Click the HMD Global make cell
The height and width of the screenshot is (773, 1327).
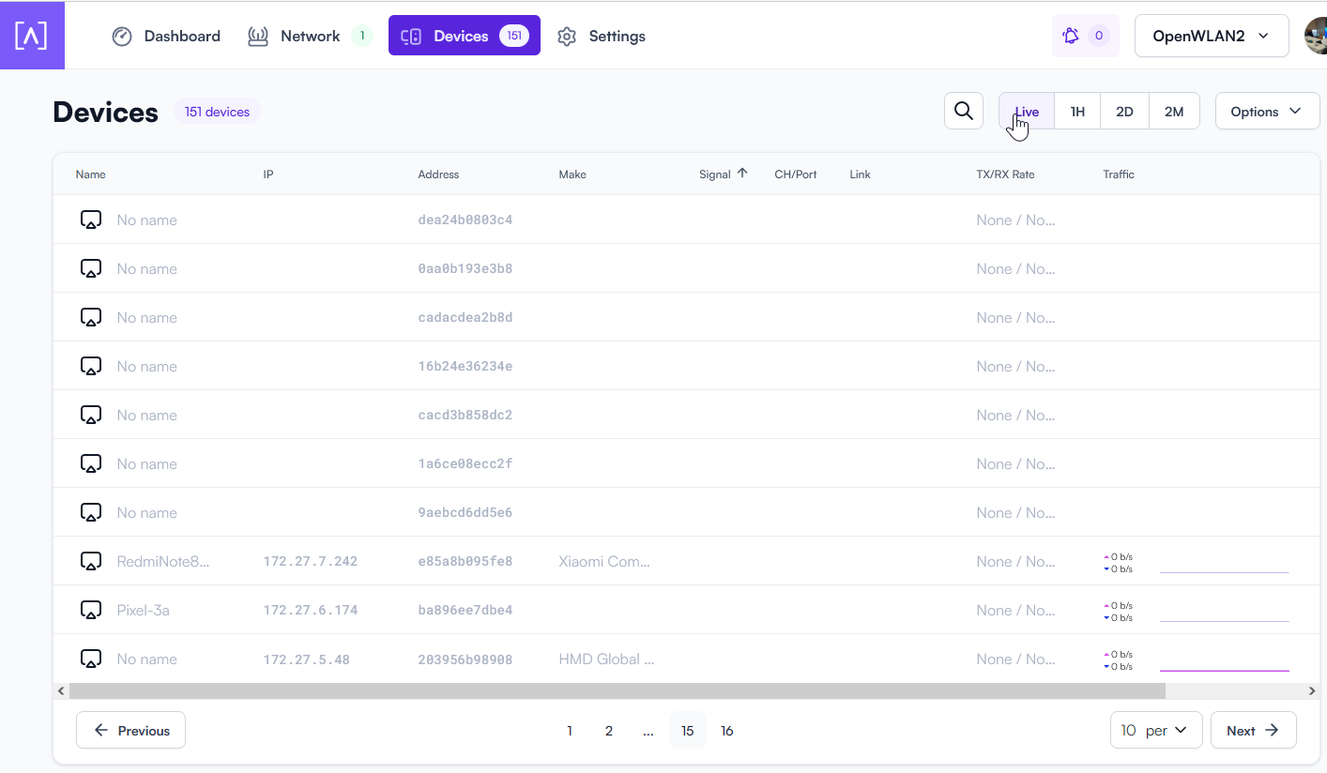point(606,659)
